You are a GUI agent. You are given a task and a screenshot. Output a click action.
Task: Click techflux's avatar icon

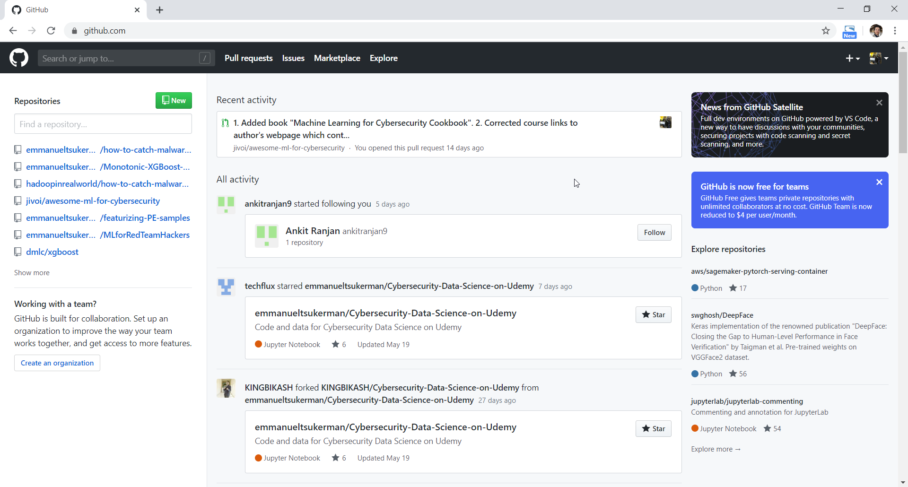pos(226,287)
